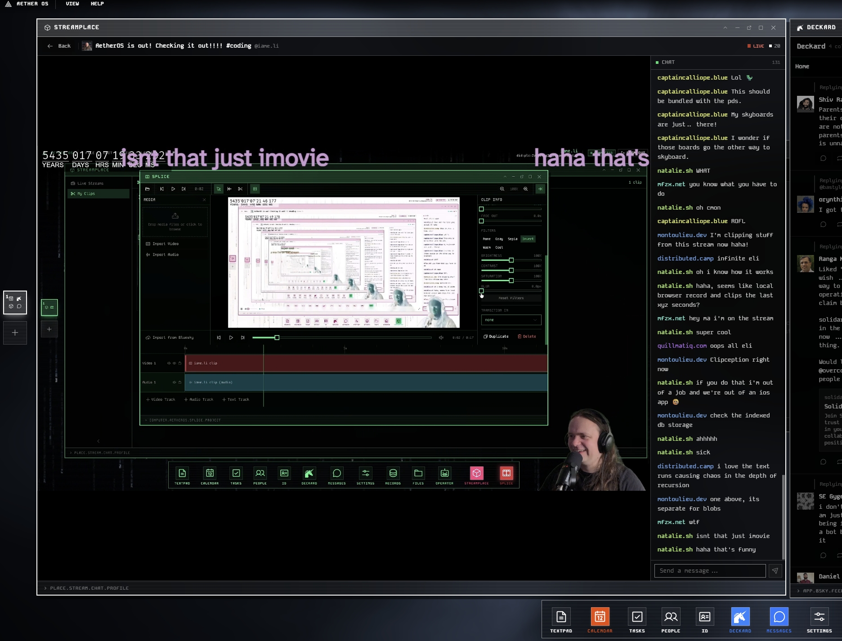Go Back from the stream page
Screen dimensions: 842x641
pyautogui.click(x=59, y=46)
